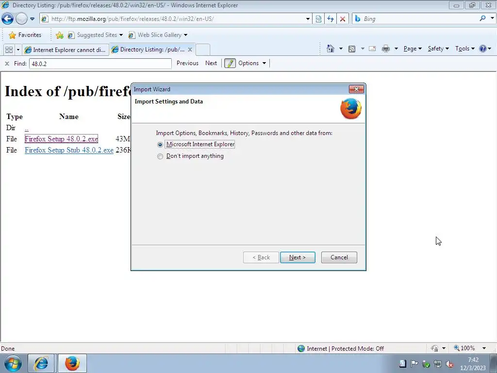Open the zoom level dropdown arrow
The height and width of the screenshot is (373, 497).
click(x=484, y=348)
